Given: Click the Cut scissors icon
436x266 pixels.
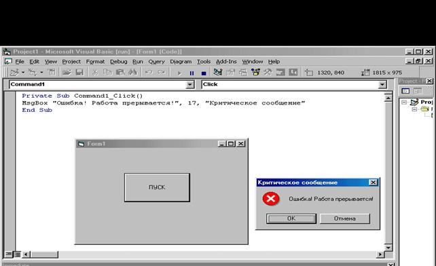Looking at the screenshot, I should point(95,73).
